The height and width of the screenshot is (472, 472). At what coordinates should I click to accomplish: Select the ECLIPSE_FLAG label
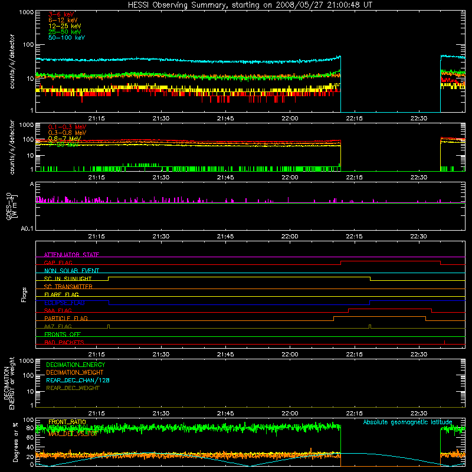[x=64, y=303]
